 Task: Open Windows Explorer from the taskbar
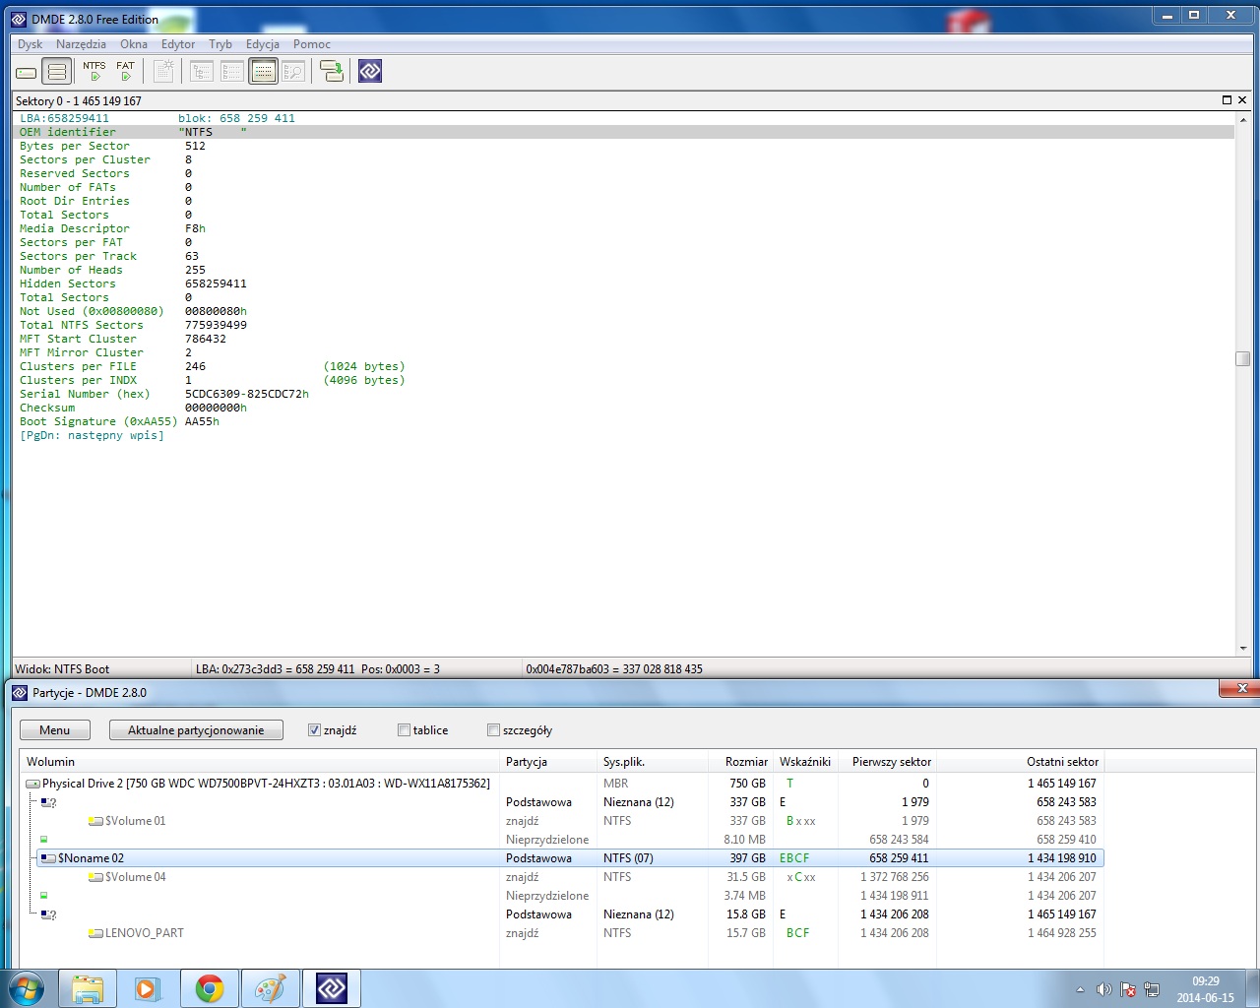tap(88, 988)
